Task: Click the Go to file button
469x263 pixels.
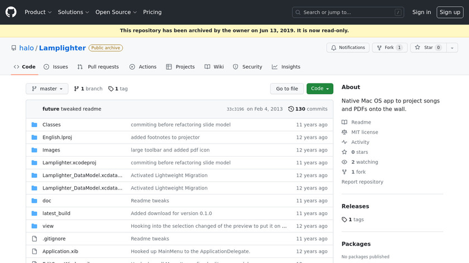Action: coord(287,89)
